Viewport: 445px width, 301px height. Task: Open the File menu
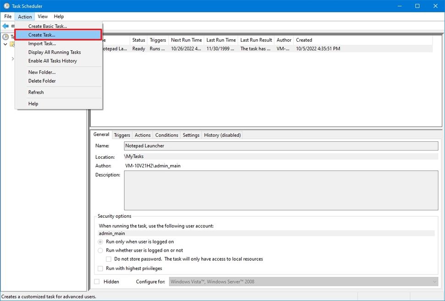(7, 16)
